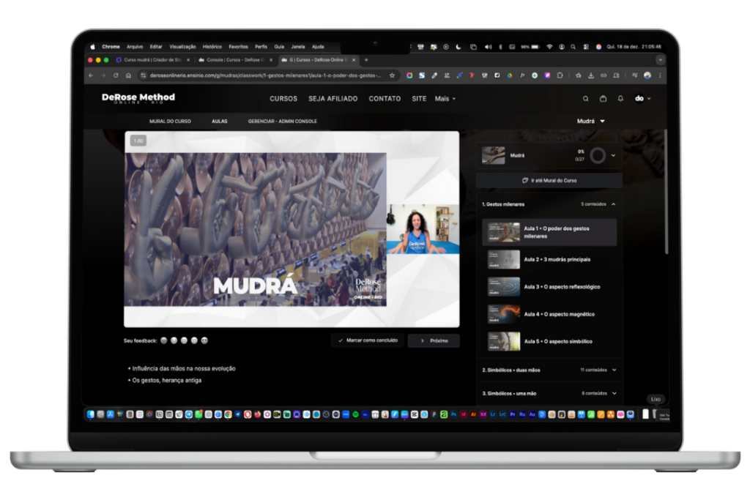The height and width of the screenshot is (500, 750).
Task: Open the 'Mudrá' course dropdown
Action: (x=591, y=122)
